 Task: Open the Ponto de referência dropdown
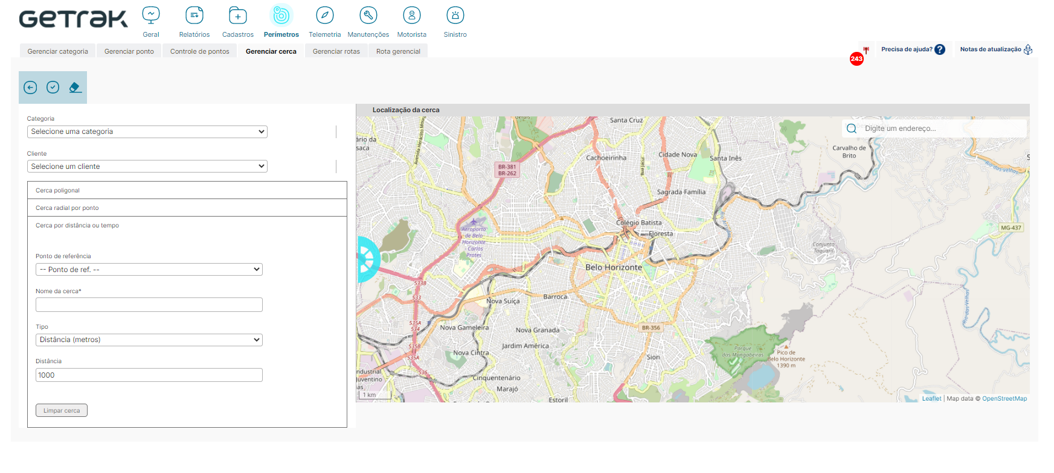tap(149, 270)
